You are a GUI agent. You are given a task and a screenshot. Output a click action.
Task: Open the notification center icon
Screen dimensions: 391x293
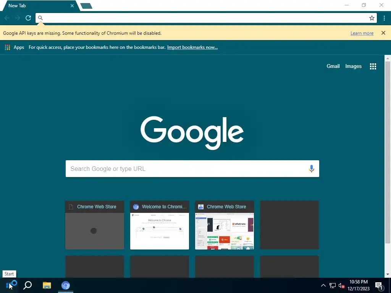coord(379,285)
